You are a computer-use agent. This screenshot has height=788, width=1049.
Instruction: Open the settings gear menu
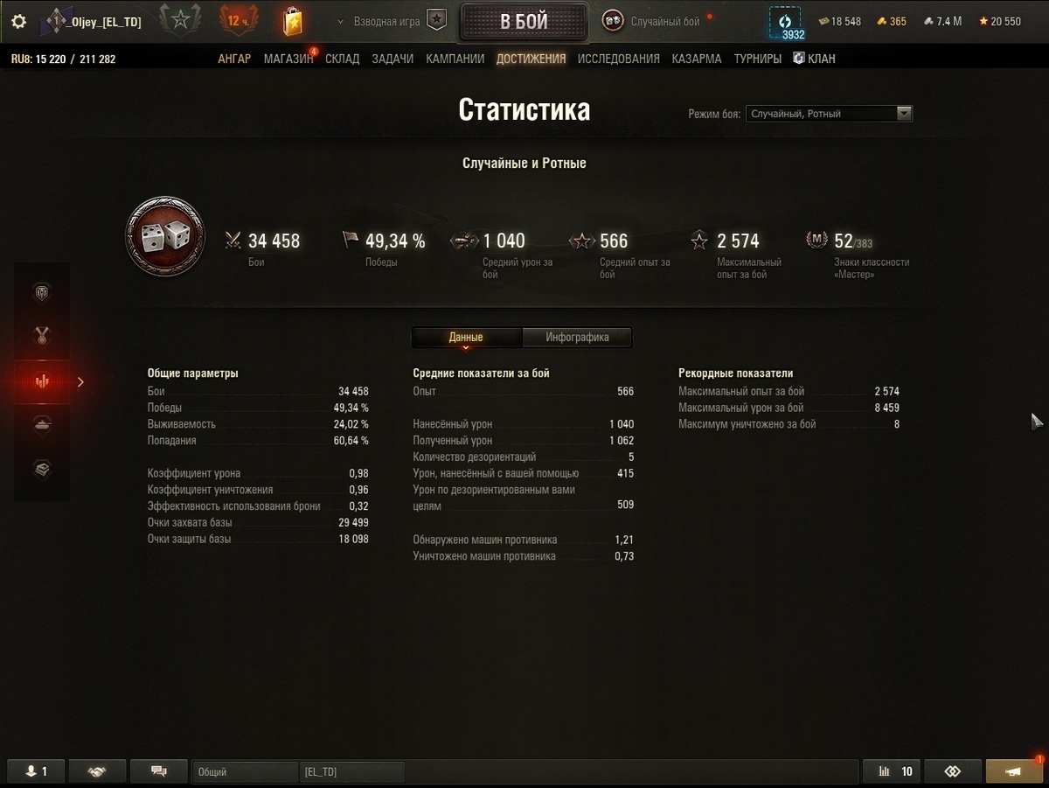coord(18,21)
